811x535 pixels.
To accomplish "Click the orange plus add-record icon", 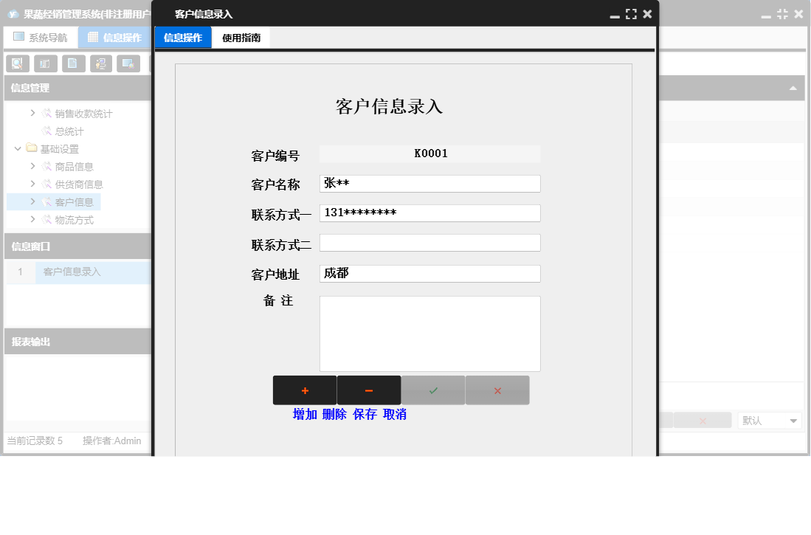I will [304, 390].
